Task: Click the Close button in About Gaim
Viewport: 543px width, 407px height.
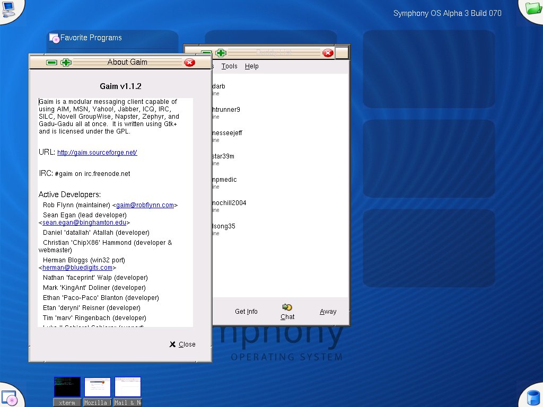Action: (x=182, y=344)
